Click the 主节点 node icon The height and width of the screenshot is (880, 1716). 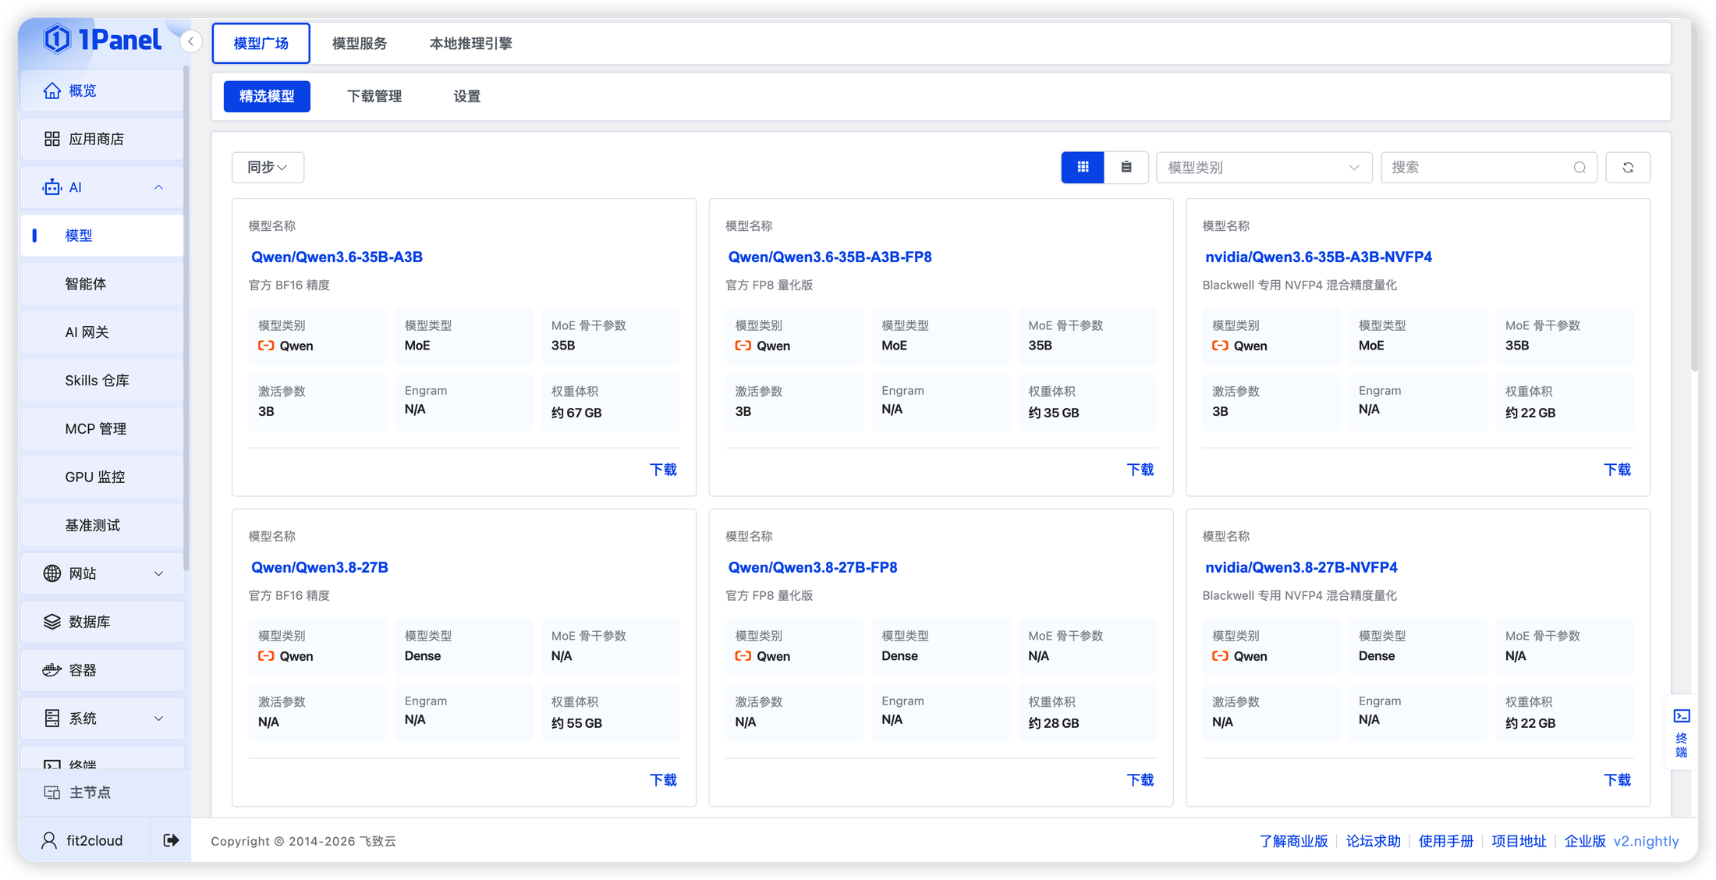[52, 793]
